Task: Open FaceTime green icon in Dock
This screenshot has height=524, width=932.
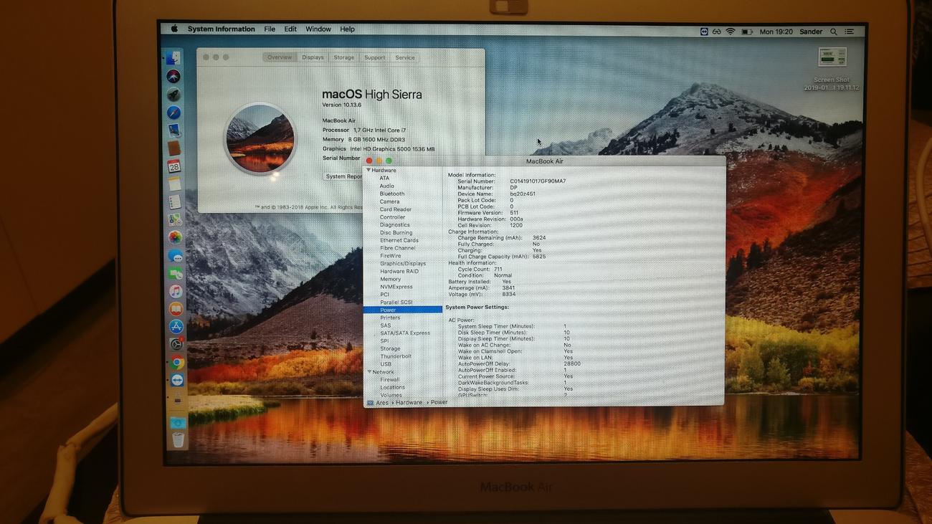Action: coord(175,273)
